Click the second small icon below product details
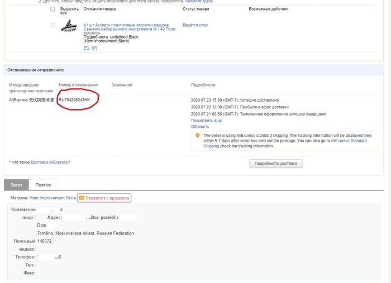 point(94,49)
